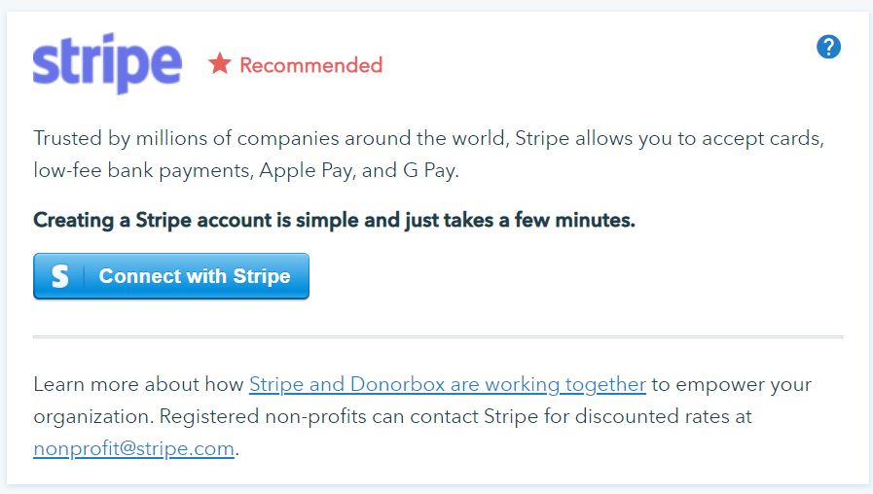Click the words to empower your
The image size is (873, 494).
(732, 385)
